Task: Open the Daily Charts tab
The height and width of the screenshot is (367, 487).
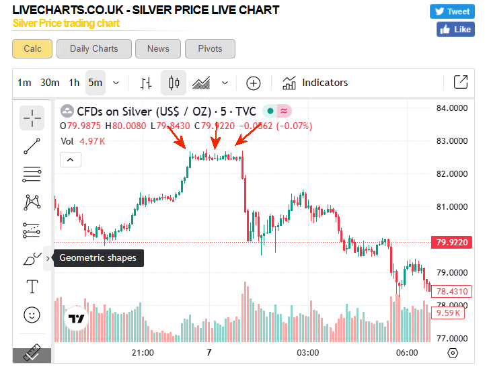Action: (93, 48)
